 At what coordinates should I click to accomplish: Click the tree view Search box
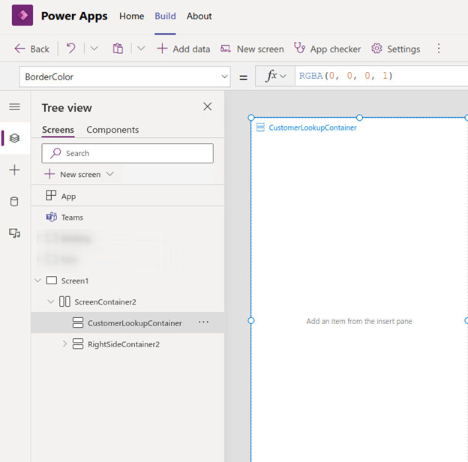click(127, 153)
